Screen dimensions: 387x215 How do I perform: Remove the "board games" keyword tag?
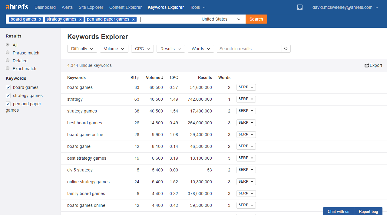click(x=40, y=19)
